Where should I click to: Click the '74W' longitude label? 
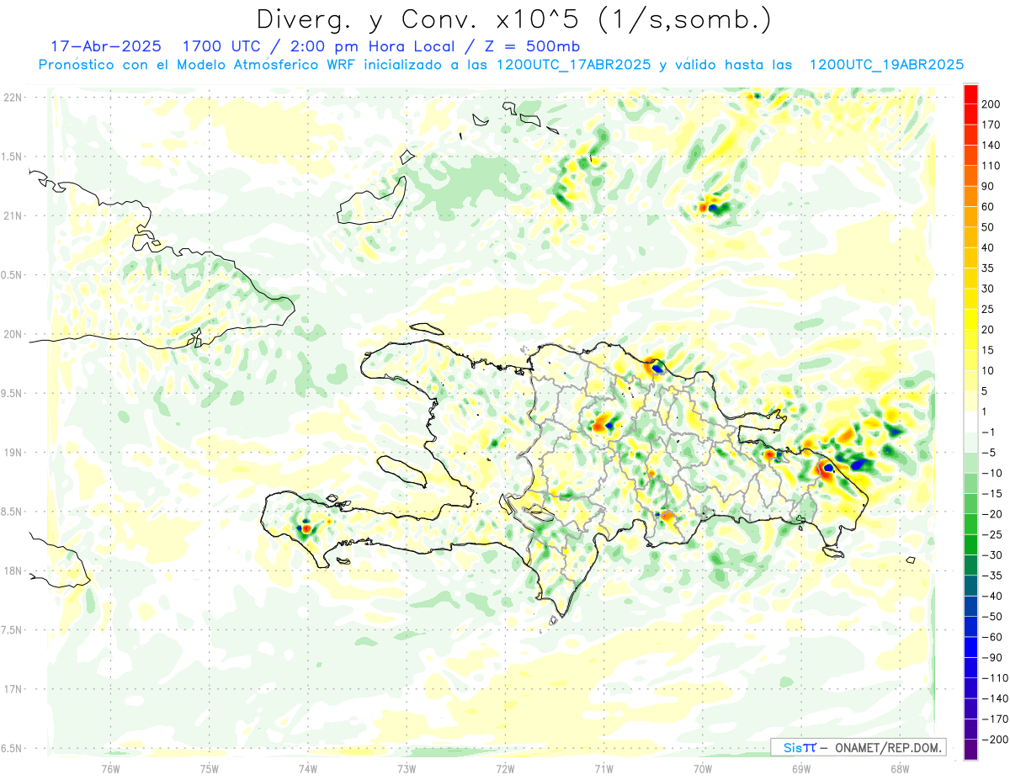click(x=308, y=768)
